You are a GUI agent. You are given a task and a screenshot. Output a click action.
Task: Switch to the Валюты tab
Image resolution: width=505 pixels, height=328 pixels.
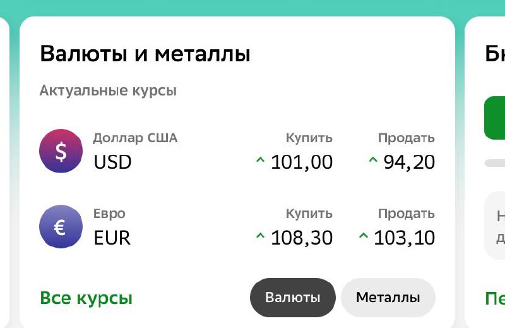point(292,298)
